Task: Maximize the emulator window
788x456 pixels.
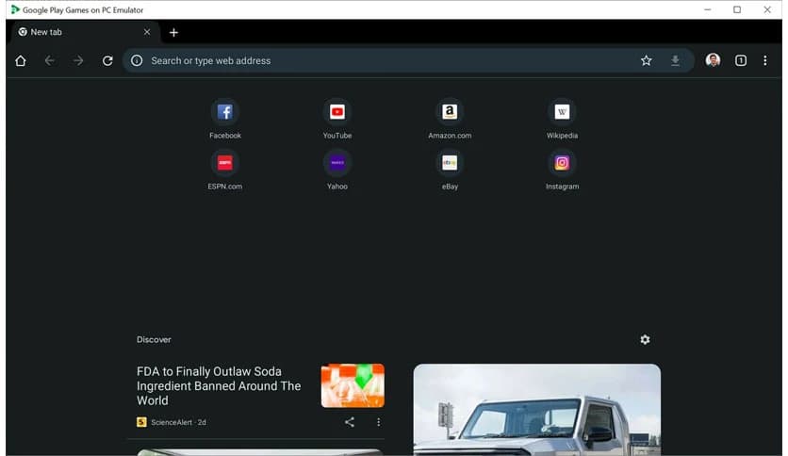Action: point(737,9)
